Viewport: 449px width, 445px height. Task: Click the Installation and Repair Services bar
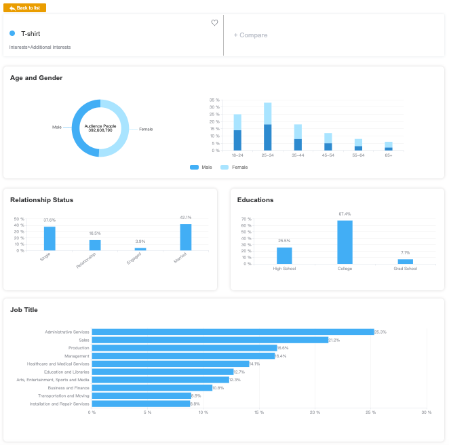(x=141, y=404)
